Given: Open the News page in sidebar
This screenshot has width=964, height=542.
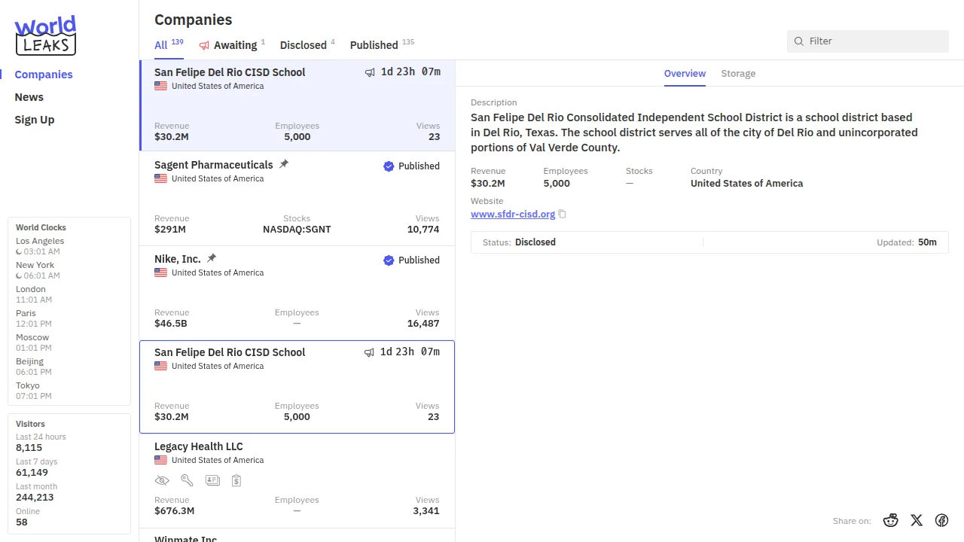Looking at the screenshot, I should click(x=29, y=97).
